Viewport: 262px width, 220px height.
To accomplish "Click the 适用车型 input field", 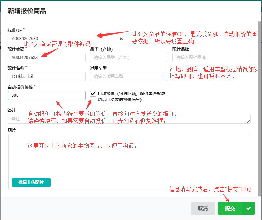I will pyautogui.click(x=129, y=76).
